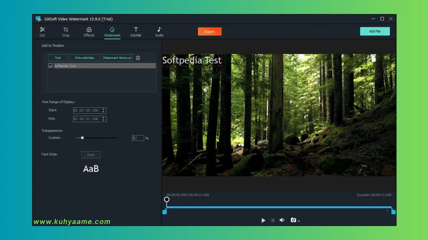
Task: Increase the End time with up arrow
Action: point(104,118)
